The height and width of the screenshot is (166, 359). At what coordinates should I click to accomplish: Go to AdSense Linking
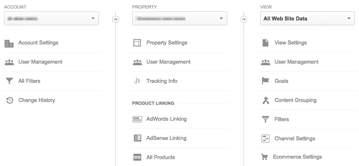click(x=166, y=138)
